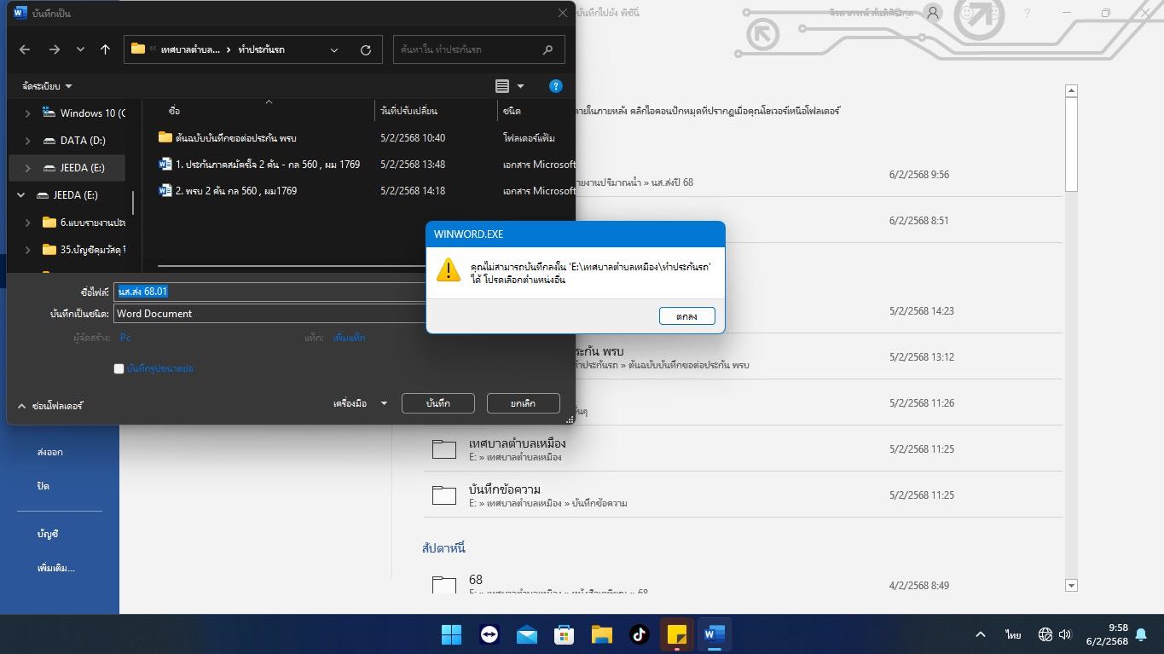Sort by วันที่ปรับเปลี่ยน column

pyautogui.click(x=409, y=112)
